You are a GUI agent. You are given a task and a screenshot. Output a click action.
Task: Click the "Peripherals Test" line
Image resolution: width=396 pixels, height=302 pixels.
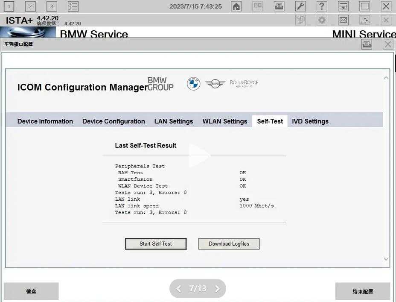140,166
